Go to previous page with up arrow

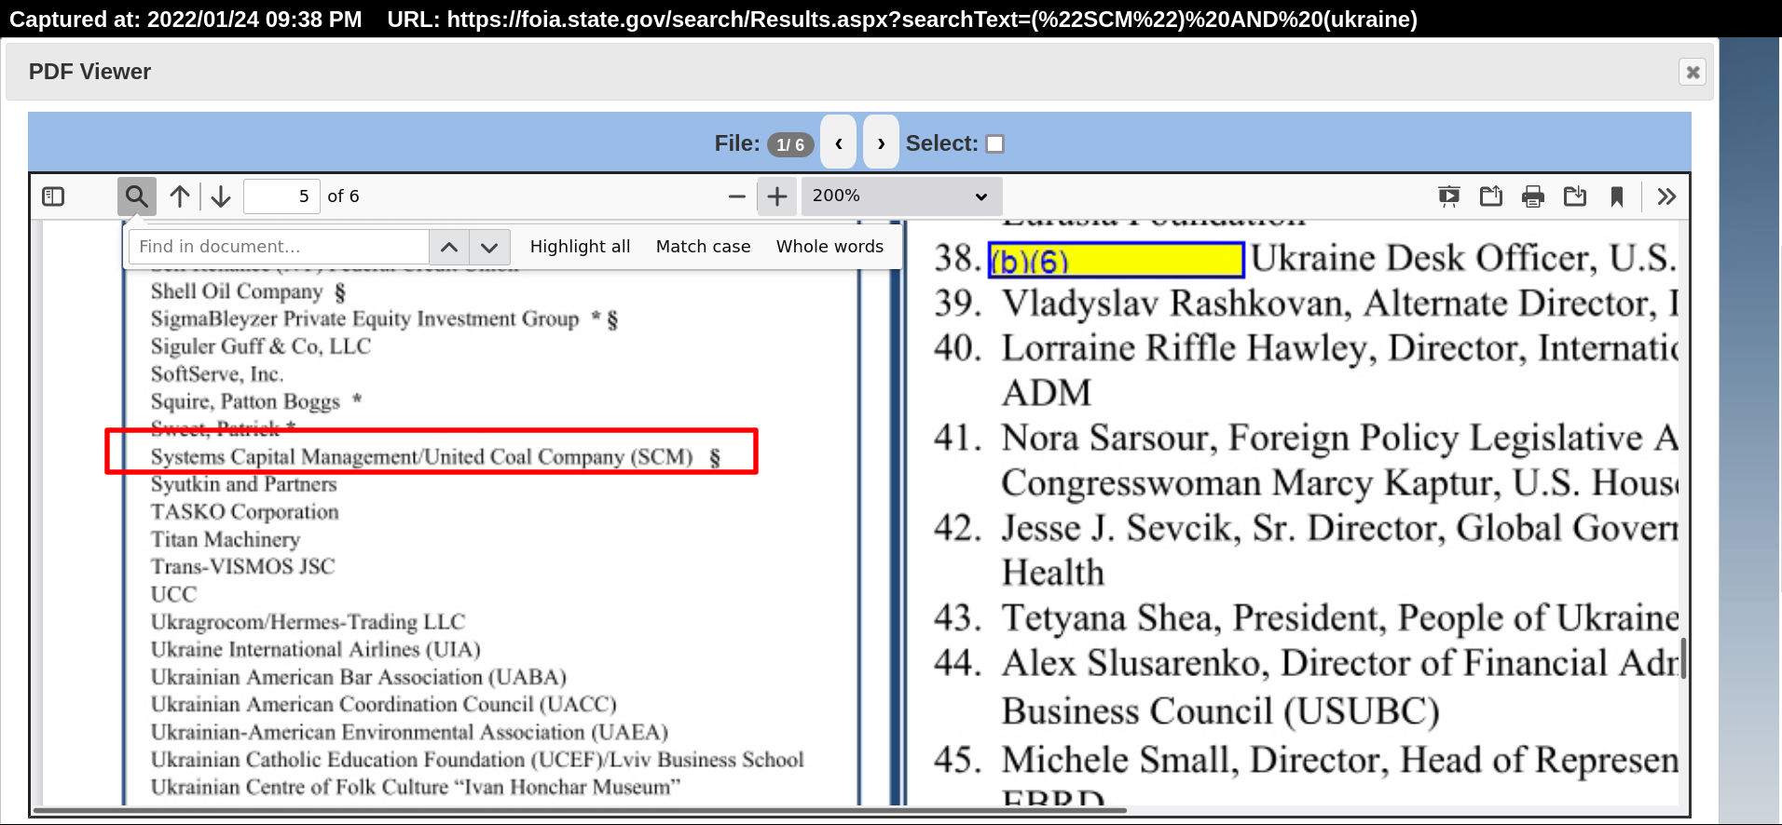pos(180,196)
